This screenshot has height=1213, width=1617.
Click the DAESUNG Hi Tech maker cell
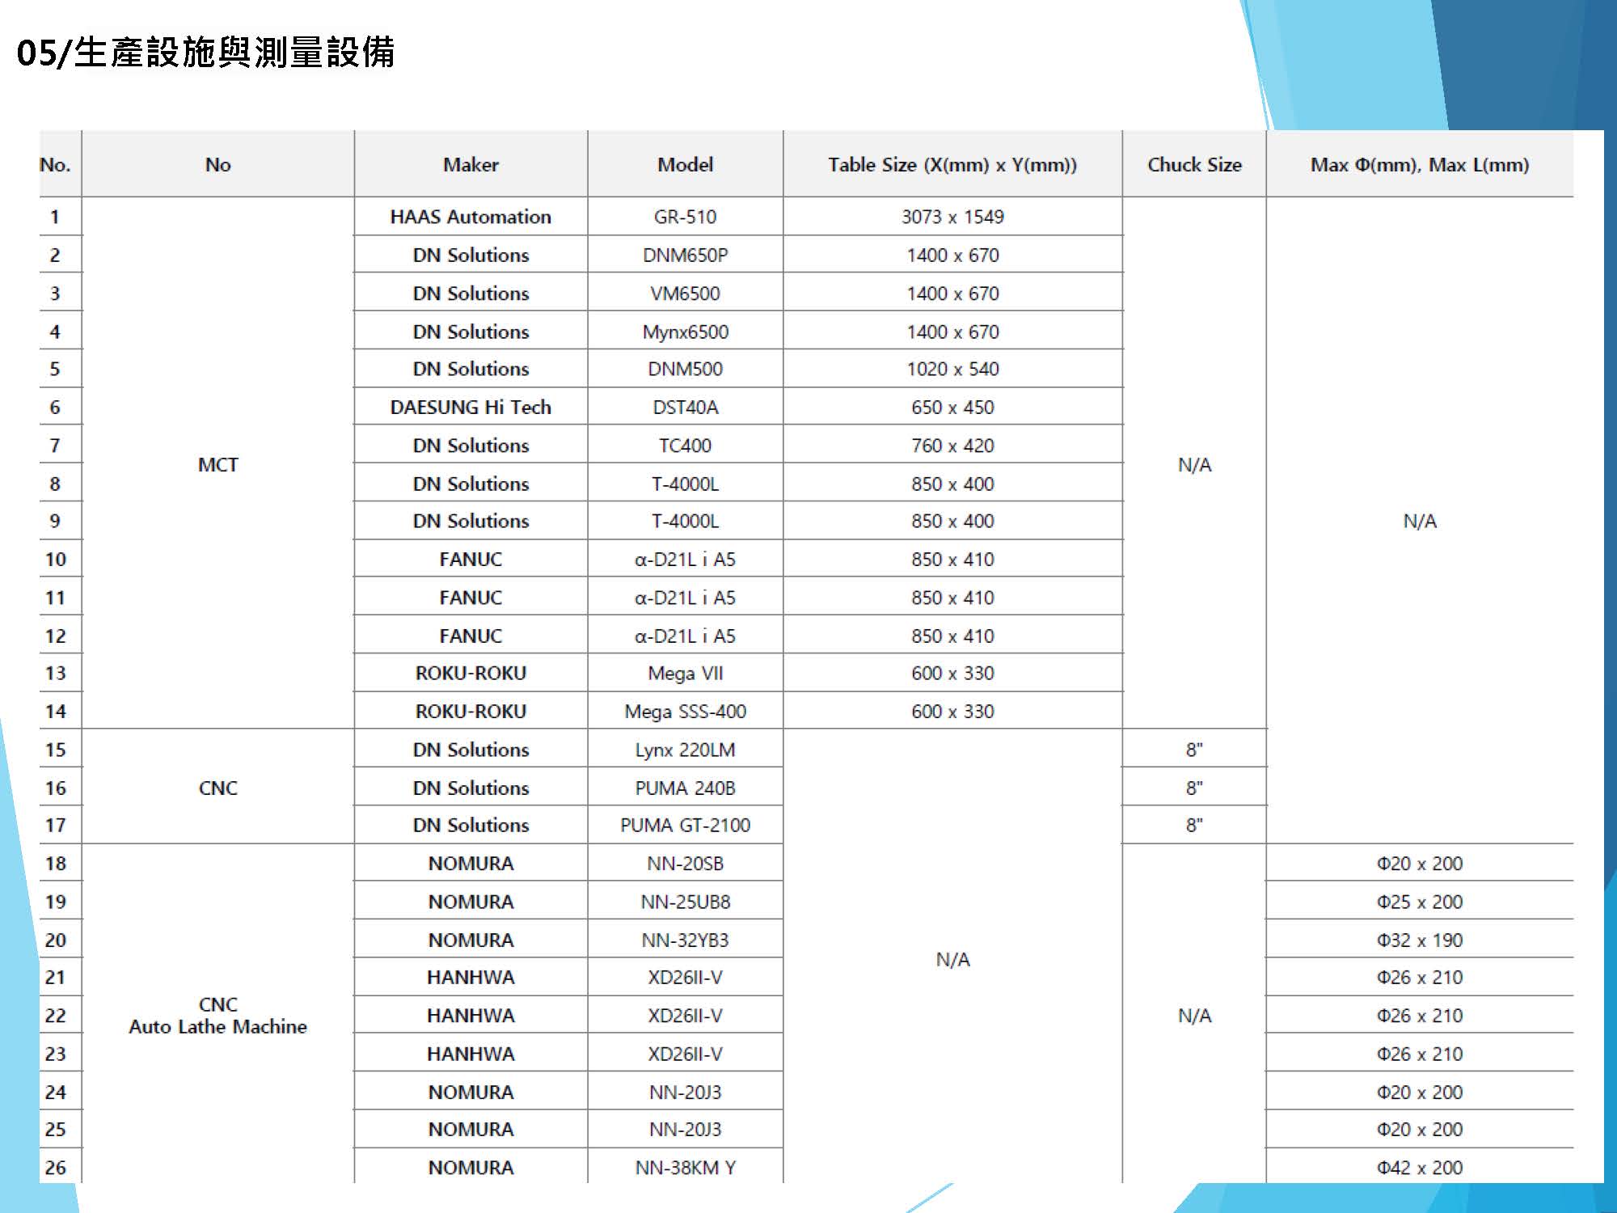[471, 407]
